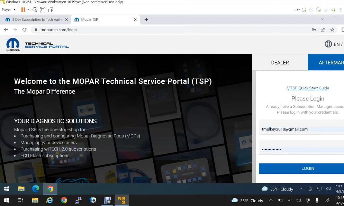Open the Chrome share page icon
The height and width of the screenshot is (206, 344).
(323, 30)
